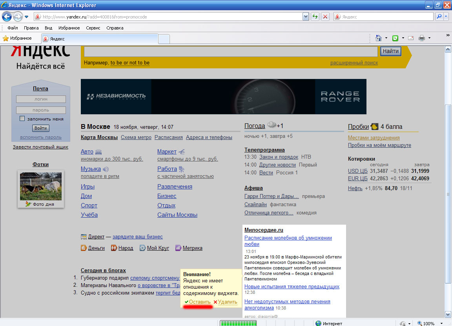Open the Схема метро link
Screen dimensions: 452x326
click(x=136, y=137)
